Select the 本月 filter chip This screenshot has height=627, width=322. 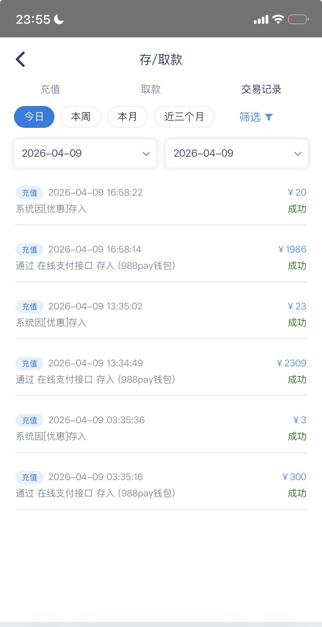128,117
